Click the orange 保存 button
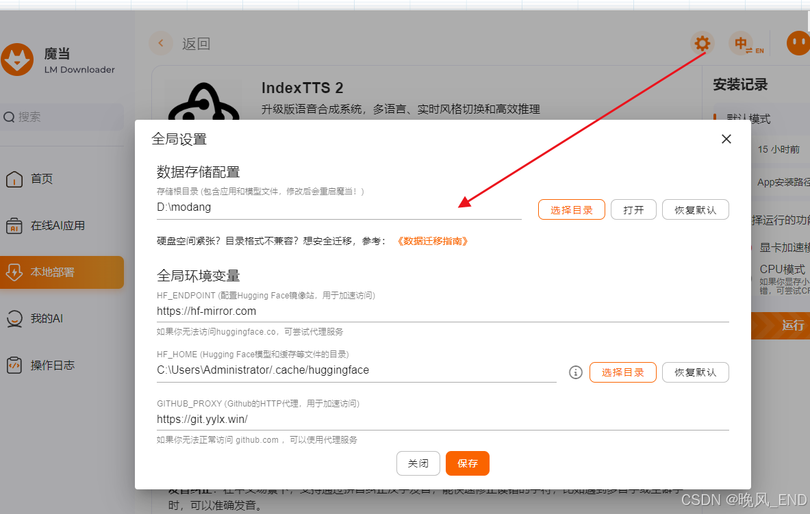 click(468, 463)
